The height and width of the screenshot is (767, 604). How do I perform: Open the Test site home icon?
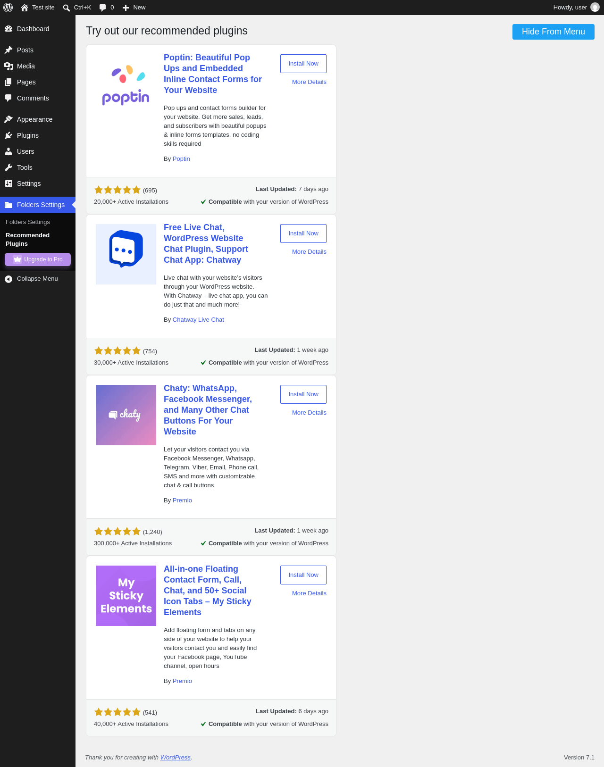click(25, 8)
